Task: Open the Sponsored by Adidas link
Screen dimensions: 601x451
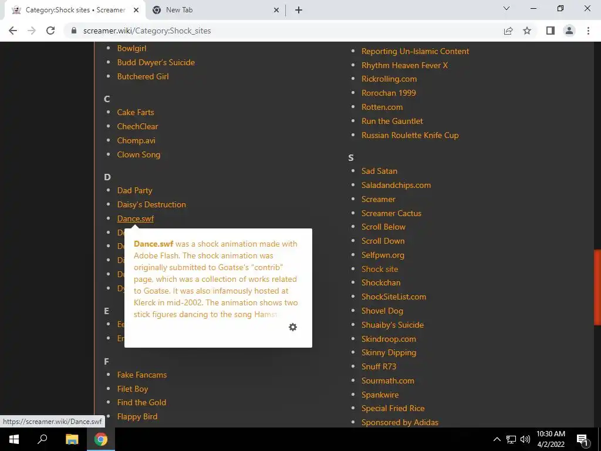Action: point(400,423)
